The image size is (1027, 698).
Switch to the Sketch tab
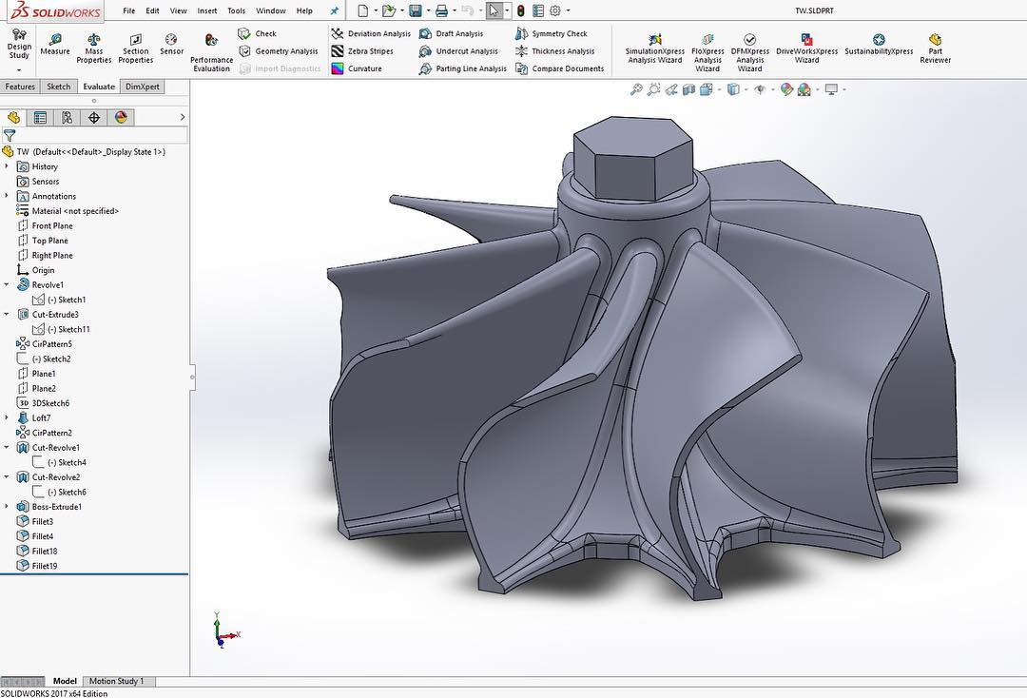click(59, 87)
